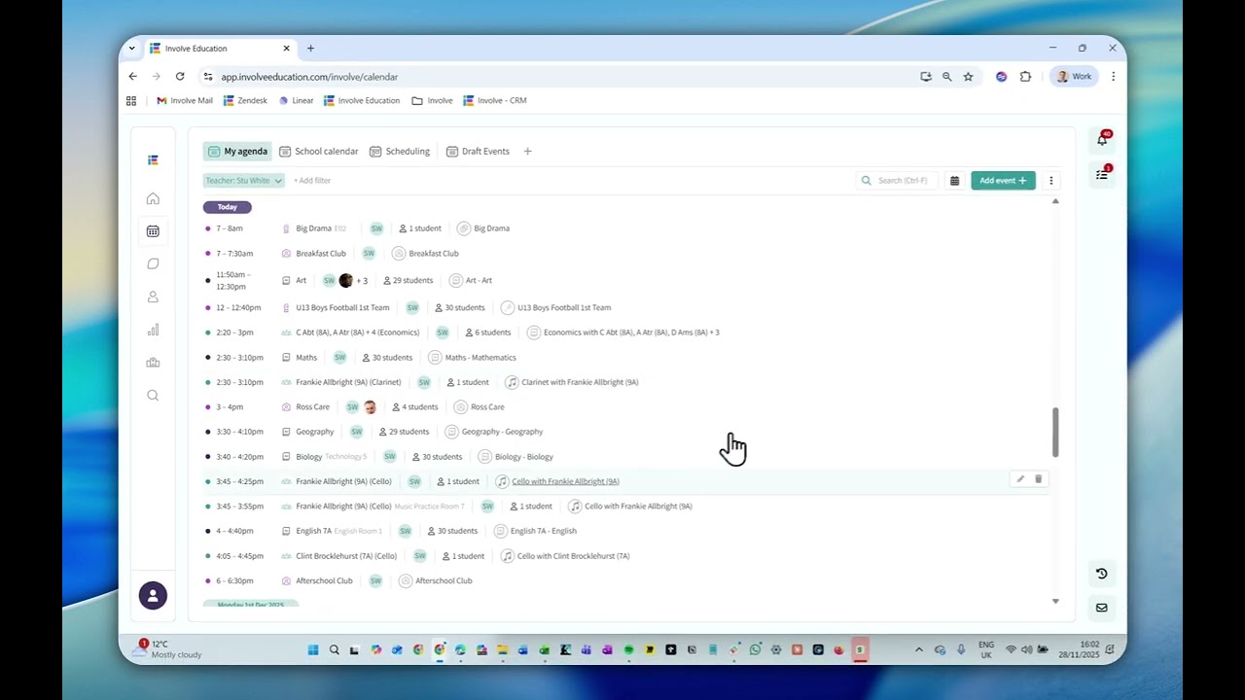Image resolution: width=1245 pixels, height=700 pixels.
Task: Open the bar chart reports sidebar icon
Action: pyautogui.click(x=153, y=330)
